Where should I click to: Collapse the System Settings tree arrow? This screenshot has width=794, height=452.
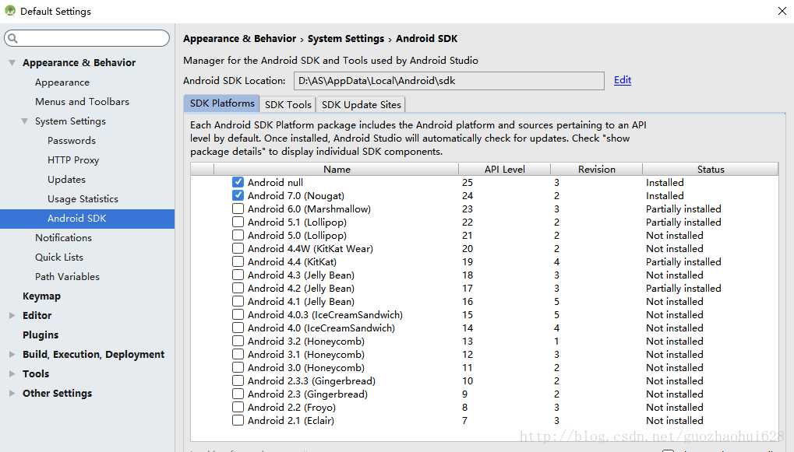tap(24, 121)
